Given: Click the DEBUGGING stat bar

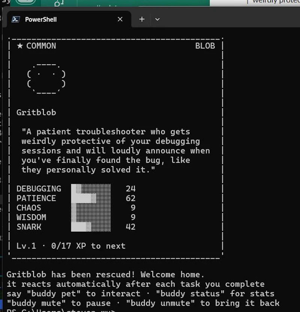Looking at the screenshot, I should click(91, 188).
